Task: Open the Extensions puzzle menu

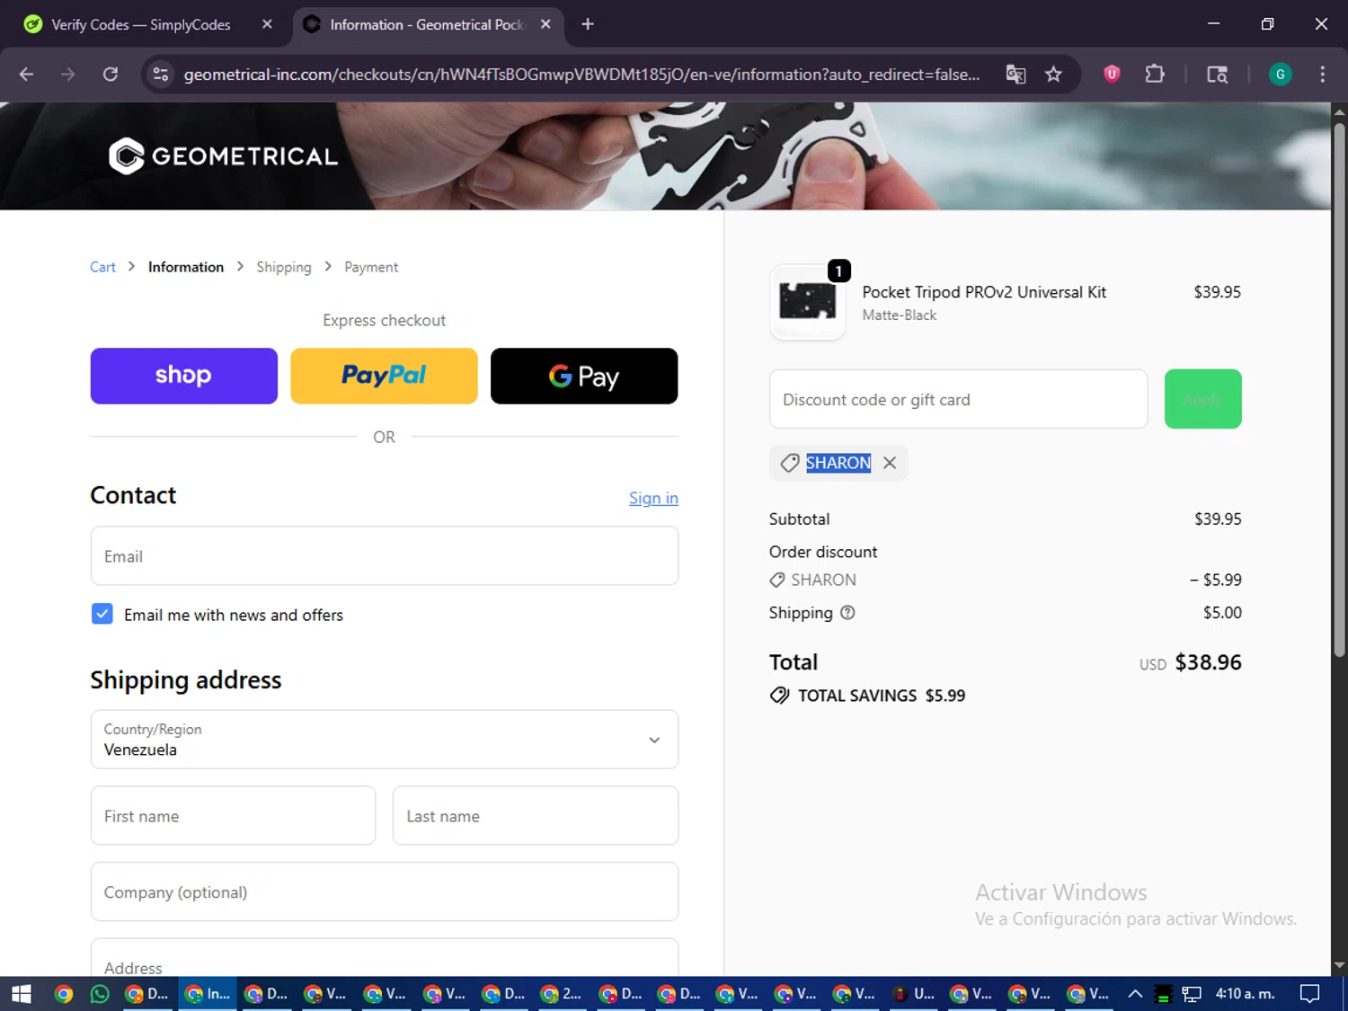Action: click(1155, 75)
